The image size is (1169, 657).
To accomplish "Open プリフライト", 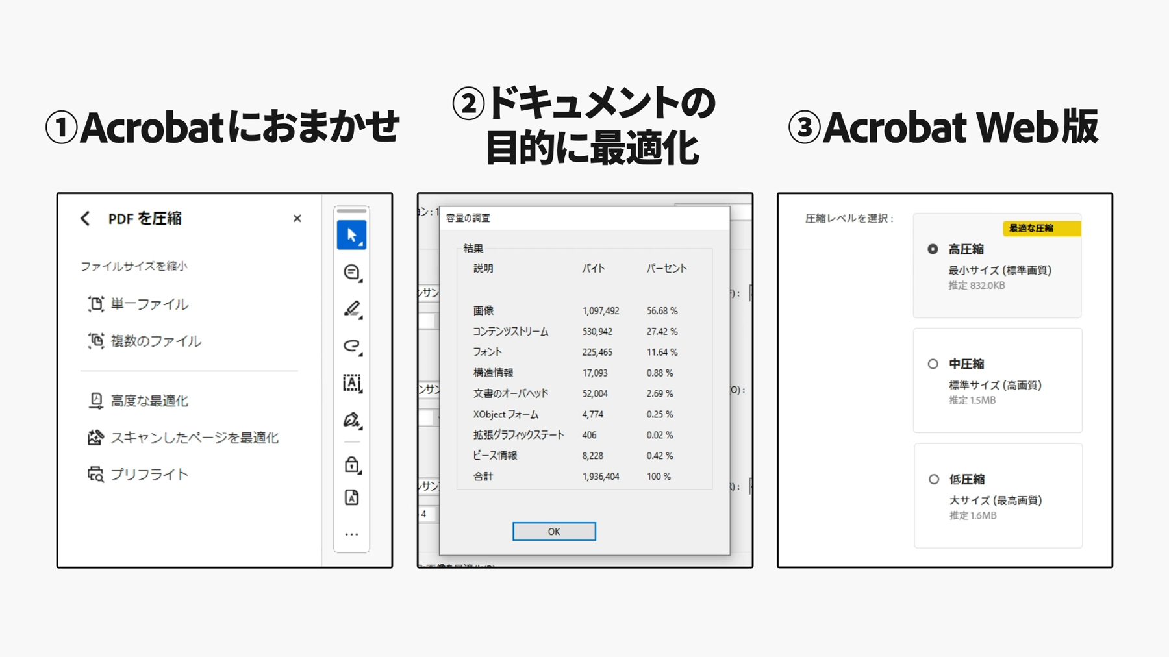I will [138, 475].
